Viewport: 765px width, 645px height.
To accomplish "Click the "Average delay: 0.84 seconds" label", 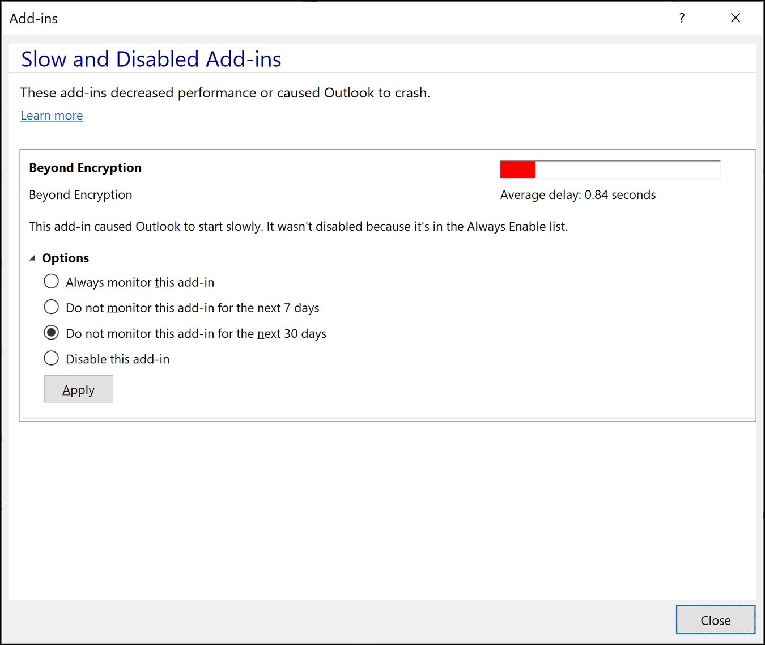I will (x=577, y=194).
